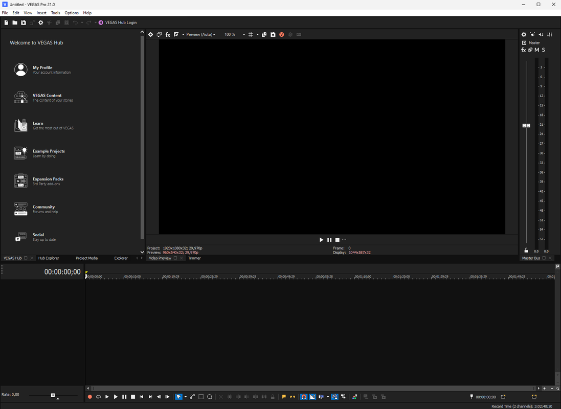The width and height of the screenshot is (561, 409).
Task: Open VEGAS Content in the Hub
Action: [43, 97]
